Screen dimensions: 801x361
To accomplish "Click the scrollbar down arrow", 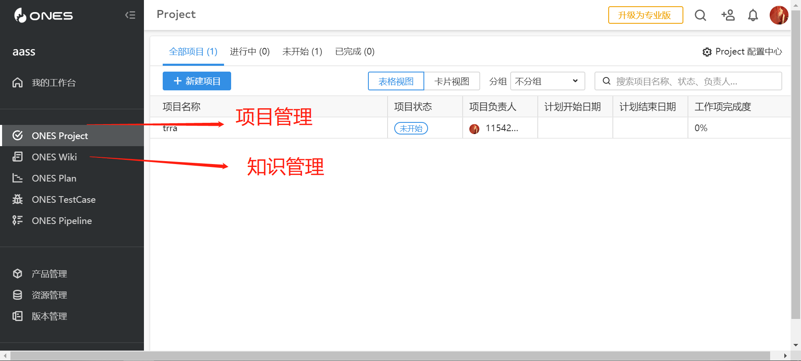I will pos(796,345).
